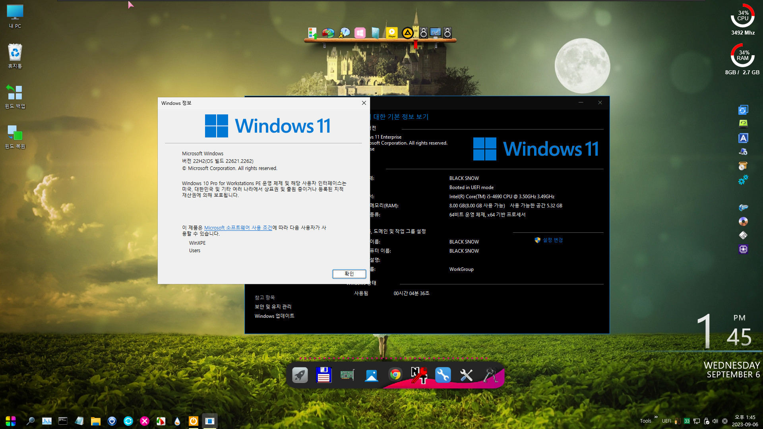The height and width of the screenshot is (429, 763).
Task: Open the floppy disk icon in bottom dock
Action: 323,375
